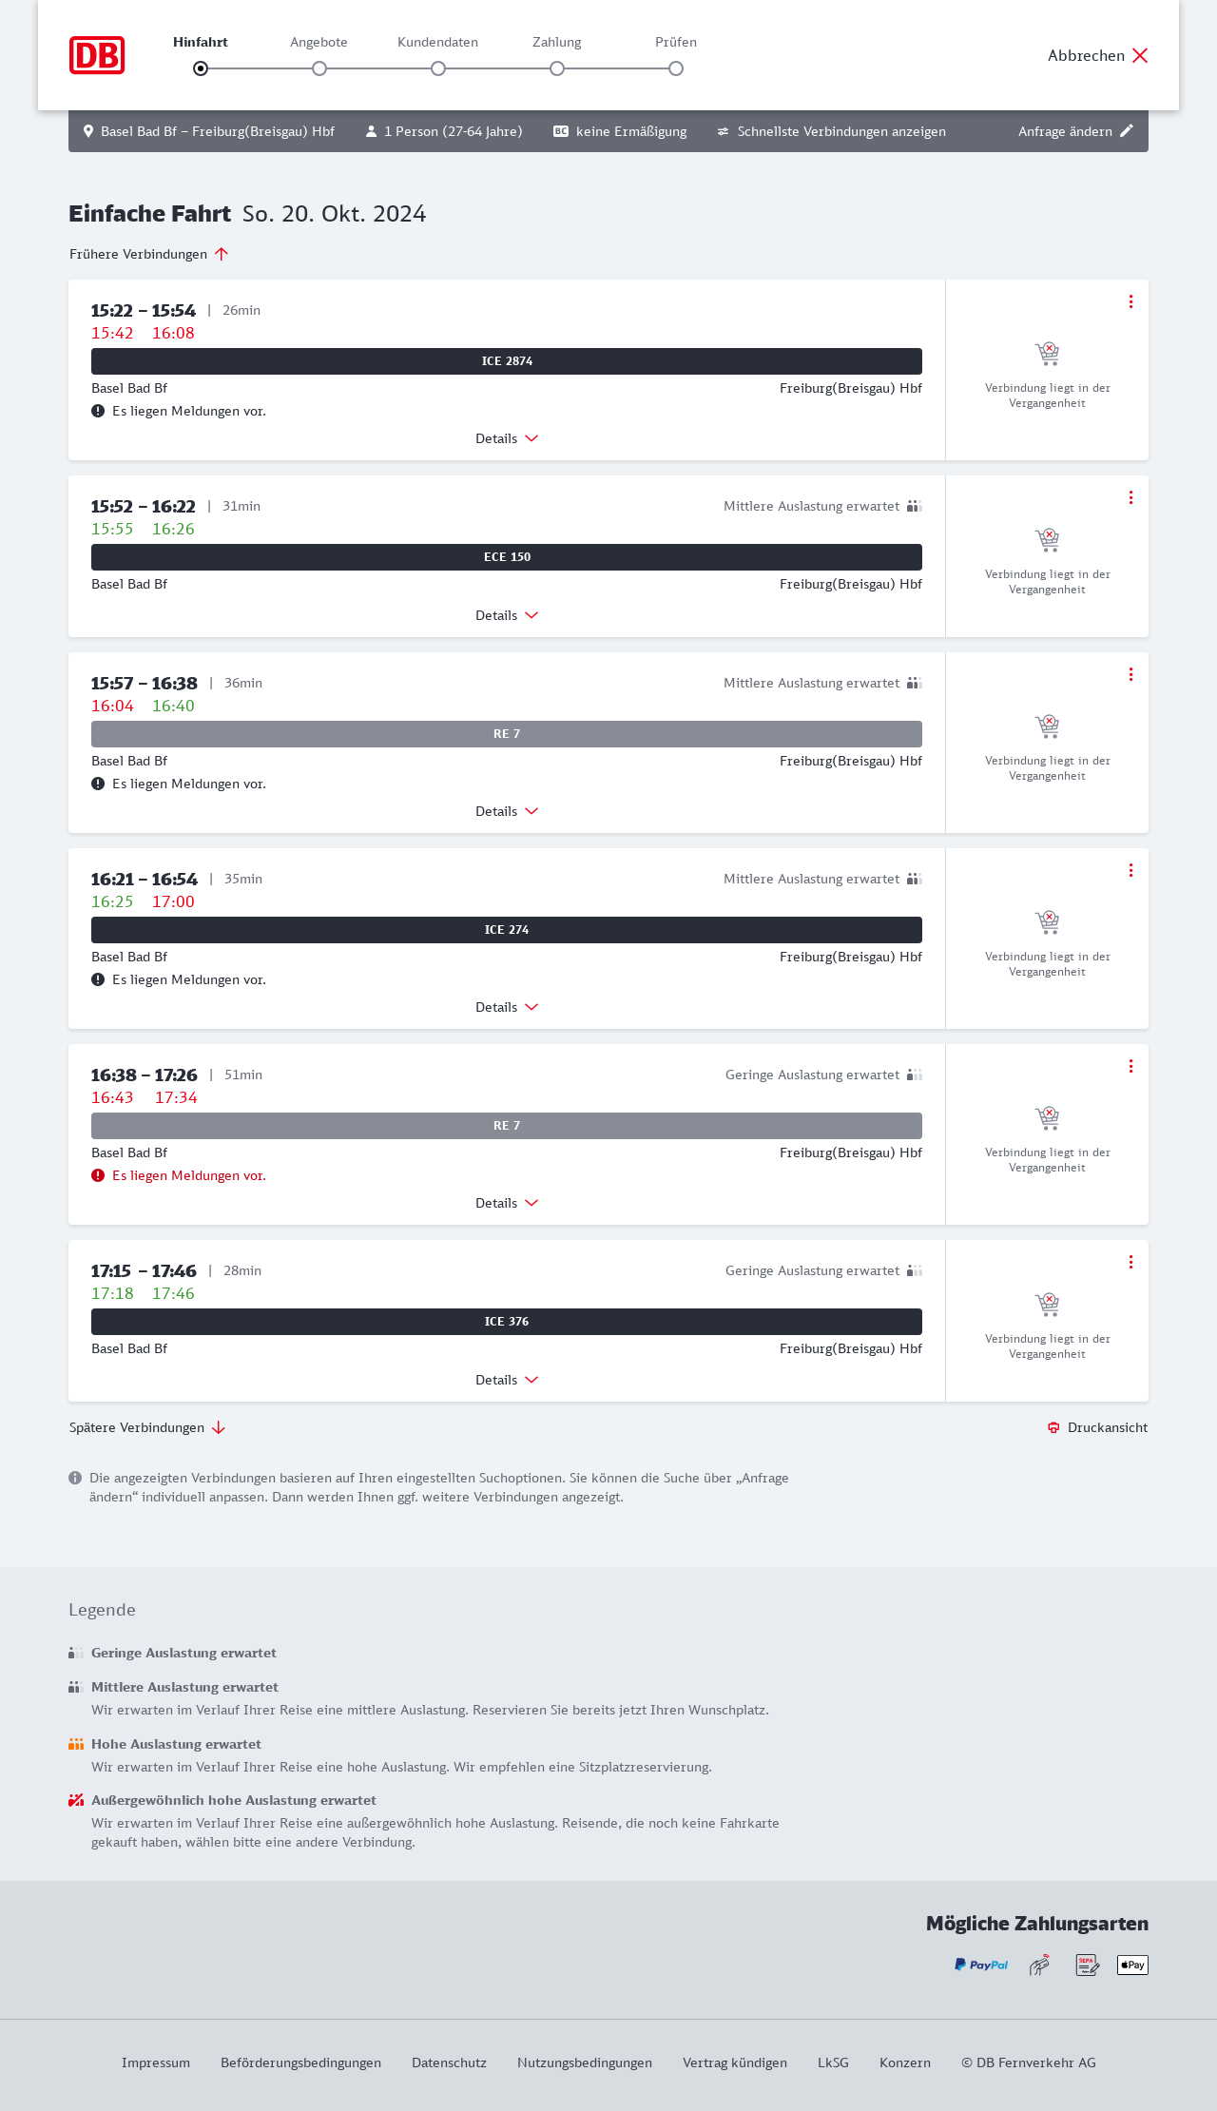Screen dimensions: 1217x2111
Task: Click the printer icon for Druckansicht
Action: (x=1053, y=1427)
